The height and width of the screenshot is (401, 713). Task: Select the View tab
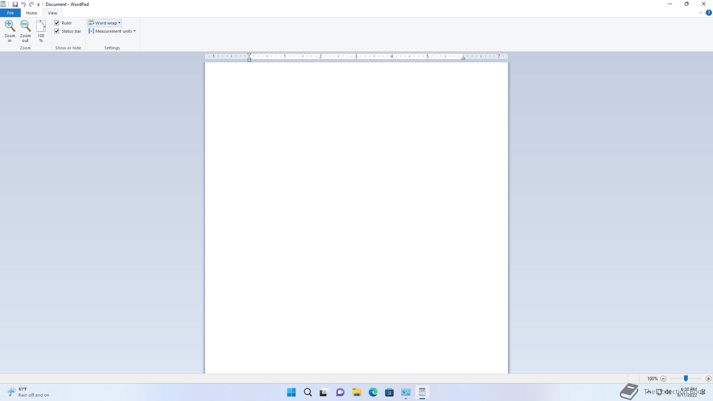(52, 13)
